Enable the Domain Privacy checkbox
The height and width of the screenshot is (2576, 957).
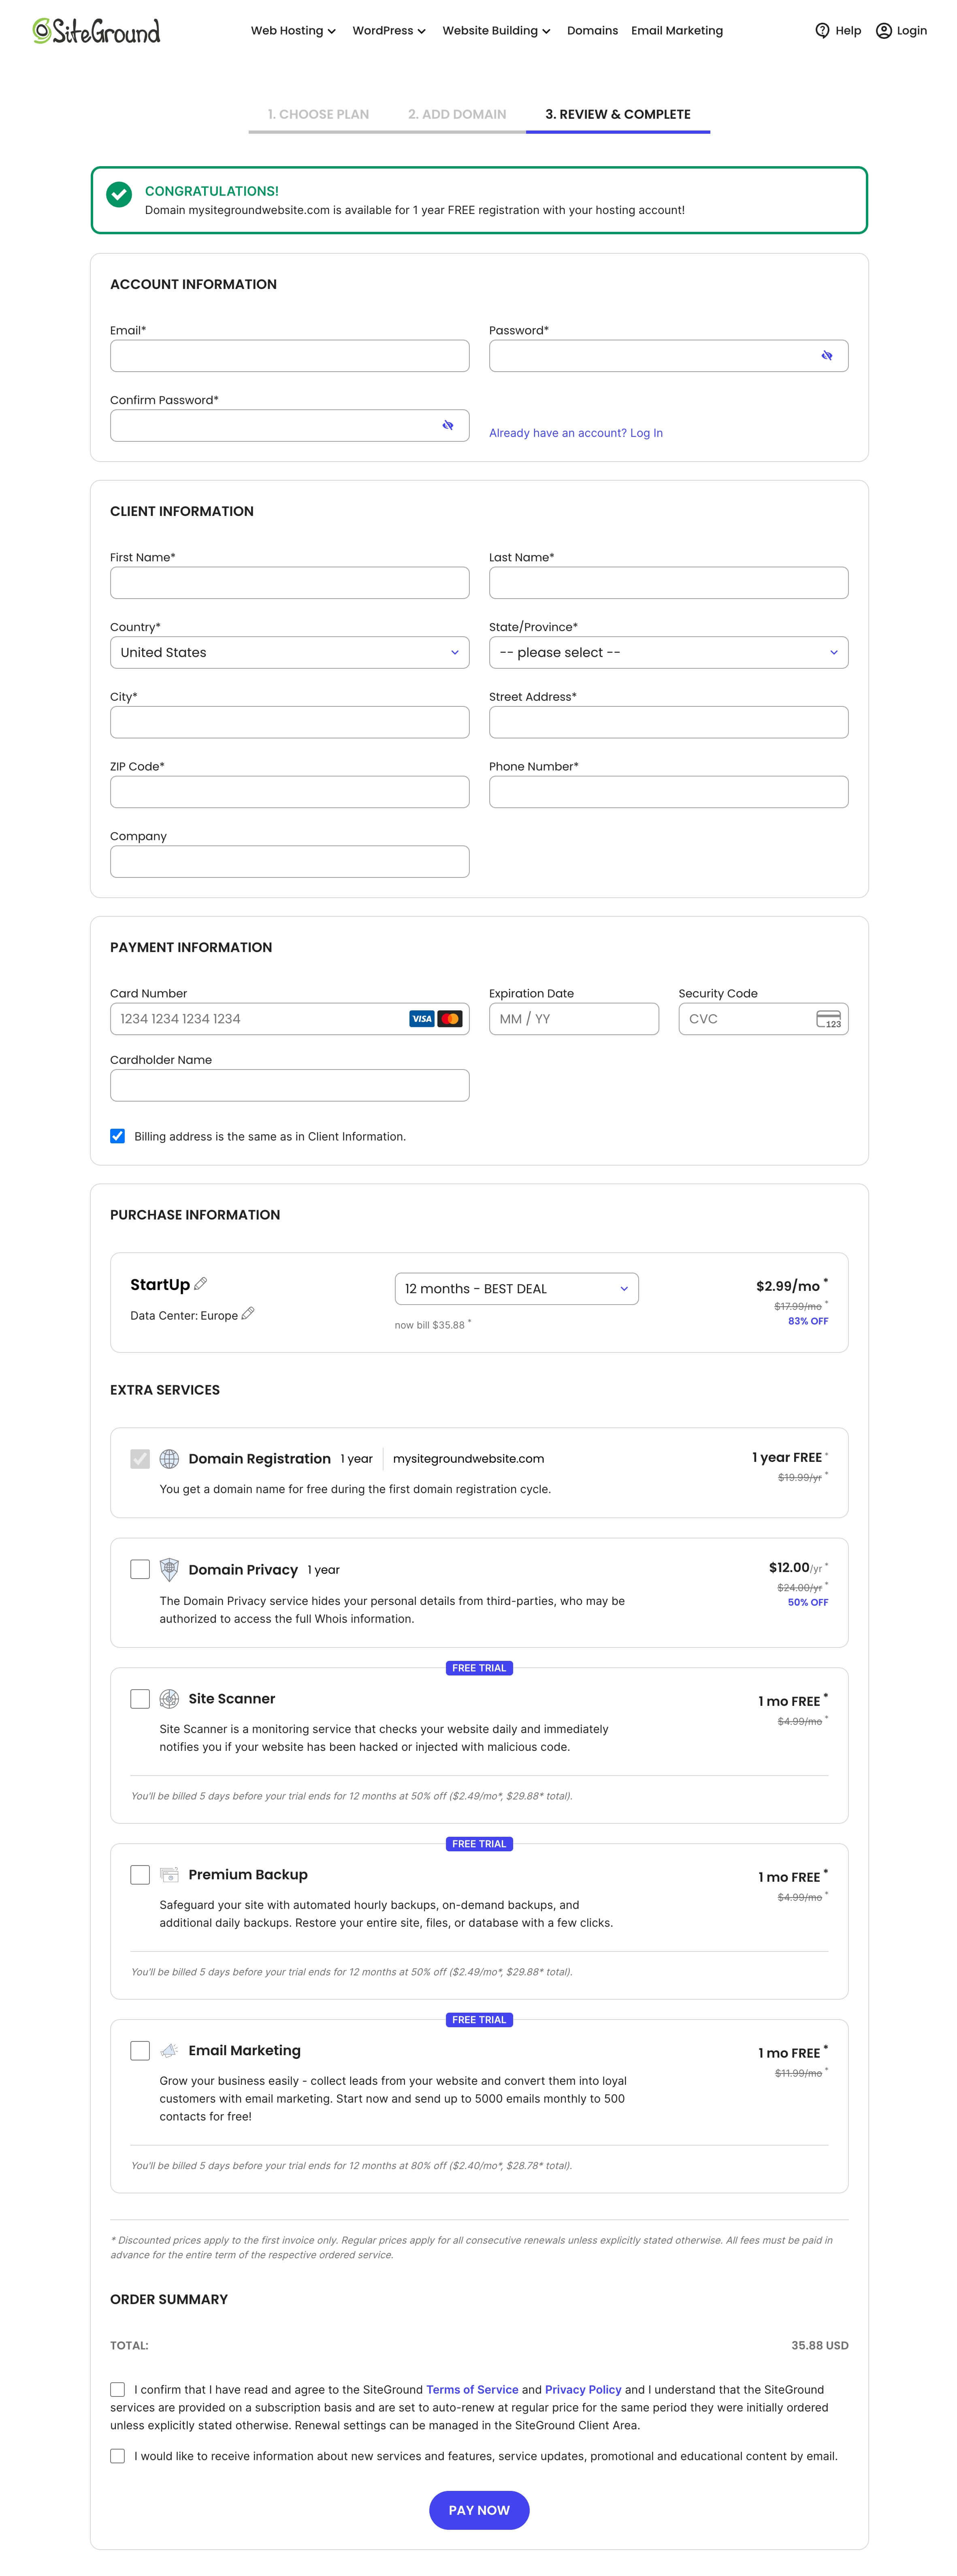140,1569
